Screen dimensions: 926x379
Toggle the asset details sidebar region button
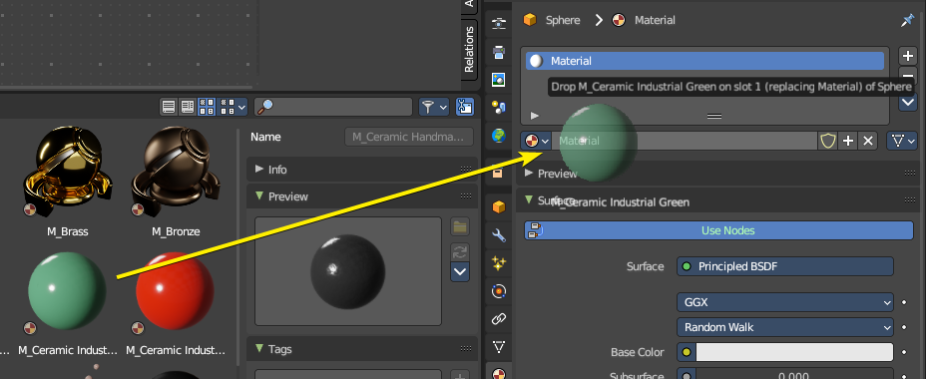pyautogui.click(x=465, y=107)
